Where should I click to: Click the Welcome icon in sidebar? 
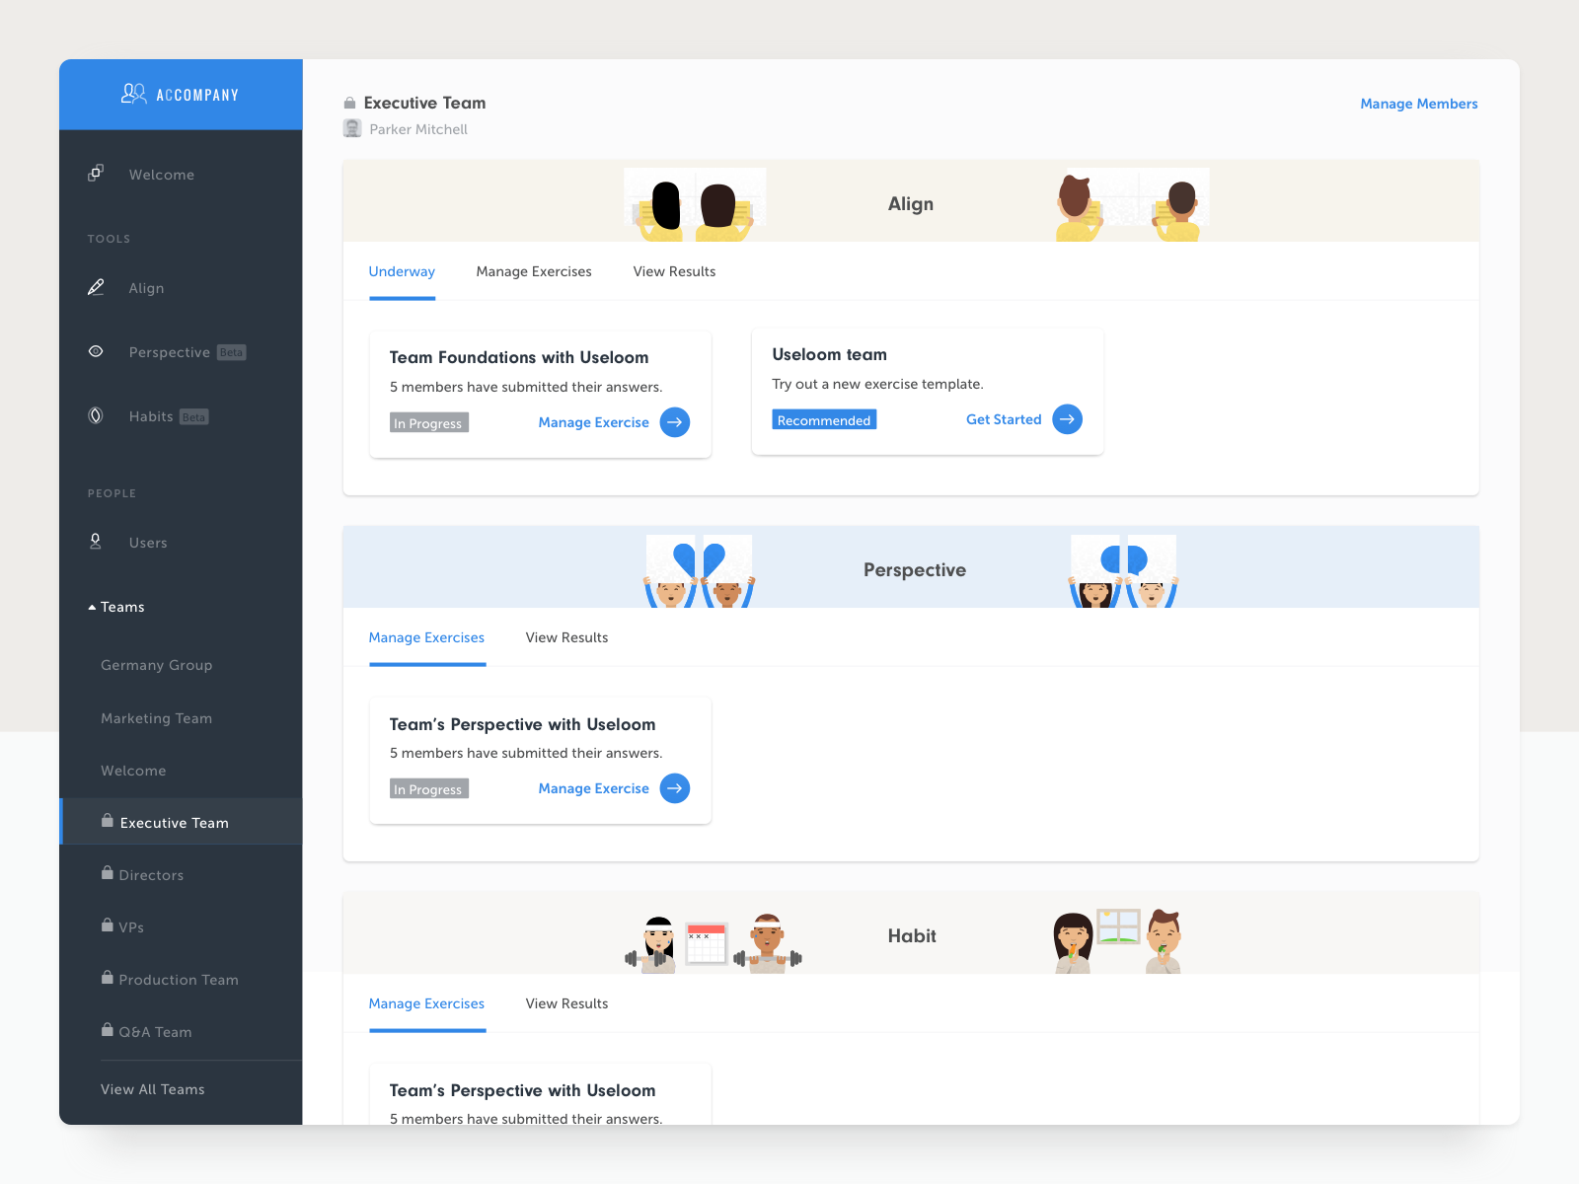coord(96,173)
